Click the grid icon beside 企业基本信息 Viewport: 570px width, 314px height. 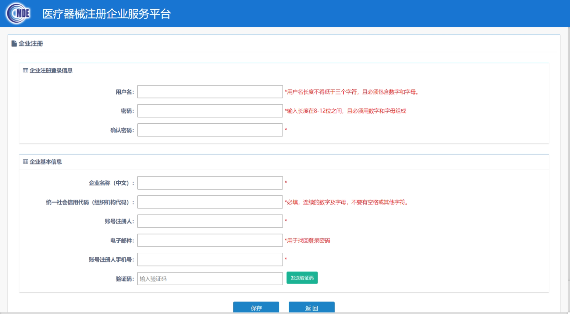[25, 162]
